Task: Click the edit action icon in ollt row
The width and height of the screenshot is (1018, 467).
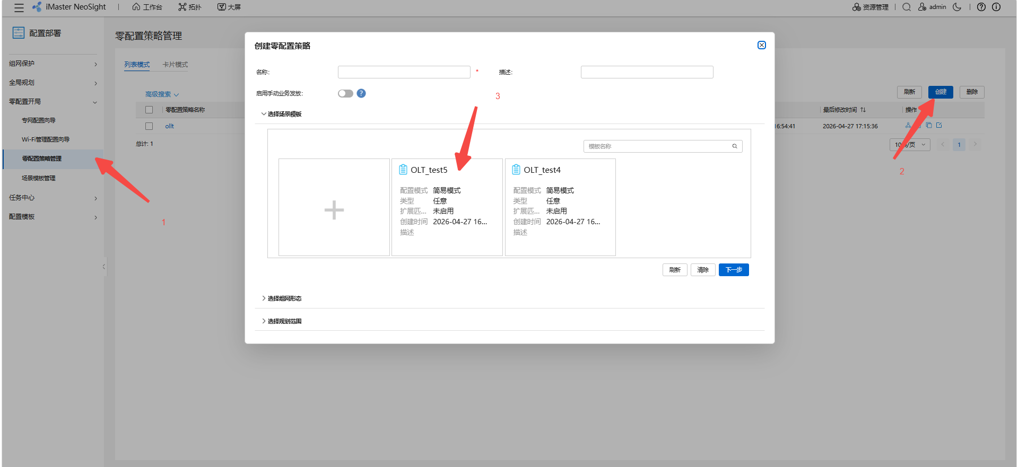Action: (939, 126)
